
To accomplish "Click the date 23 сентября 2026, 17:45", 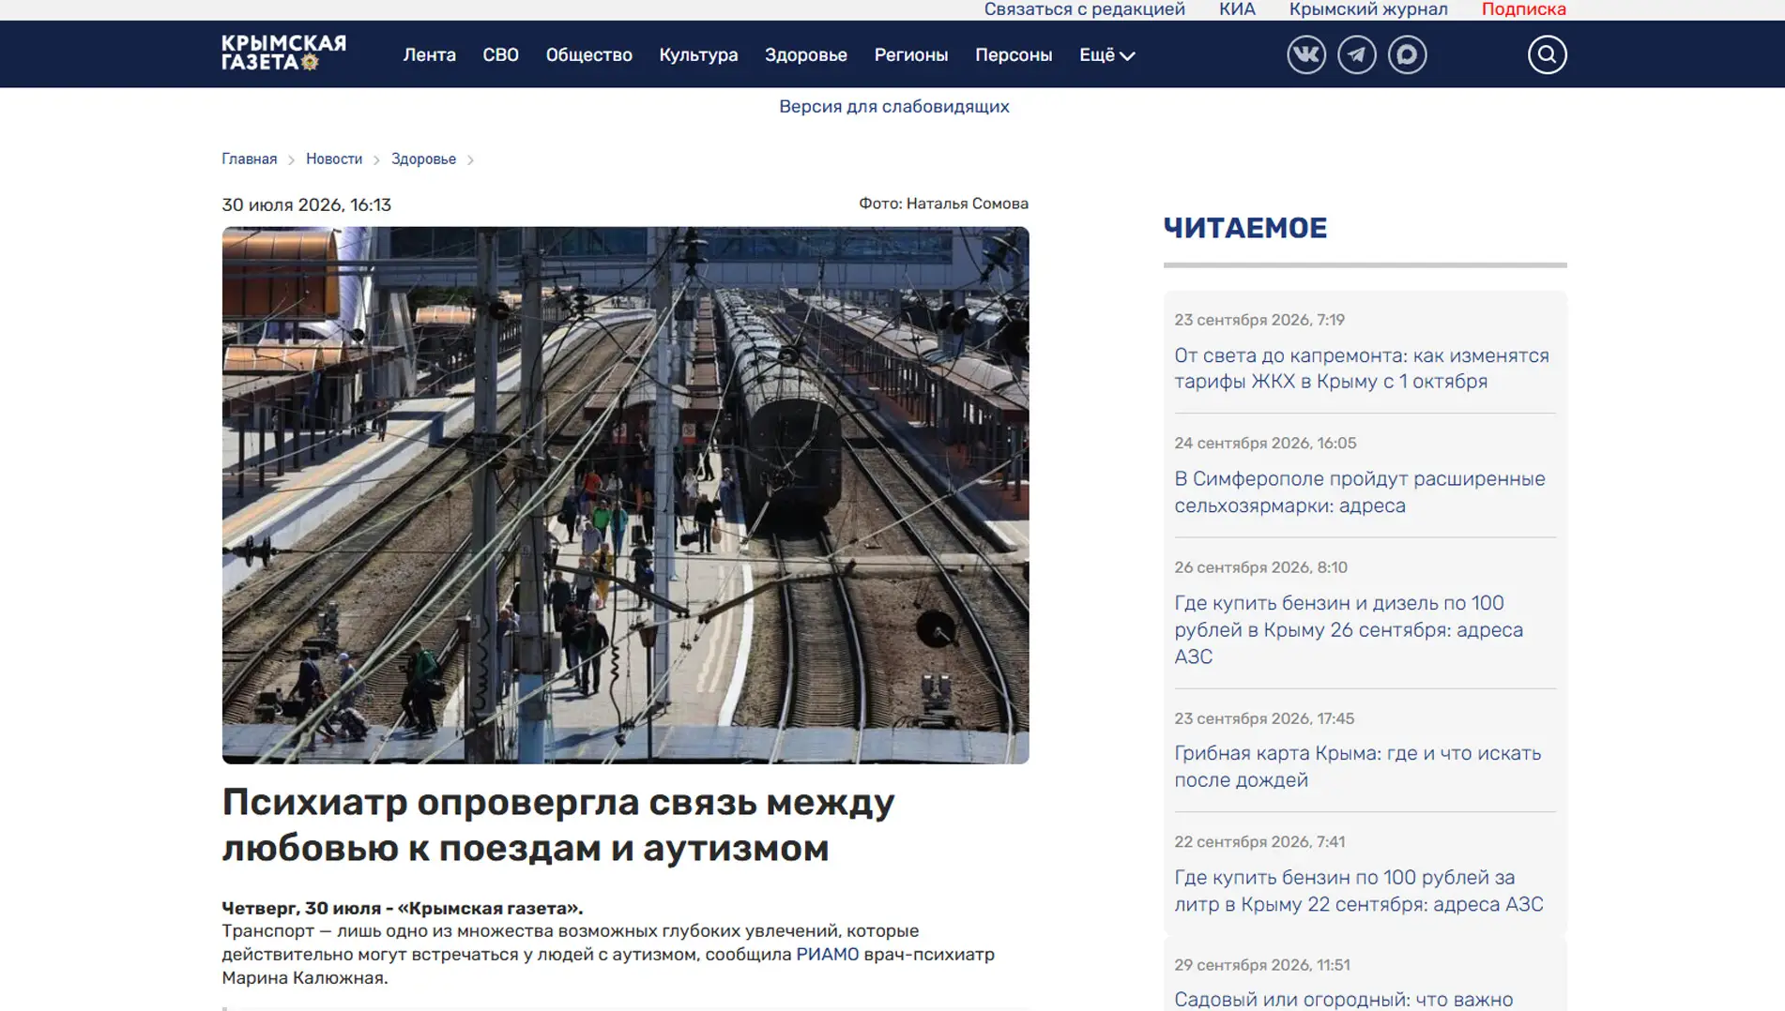I will (1264, 719).
